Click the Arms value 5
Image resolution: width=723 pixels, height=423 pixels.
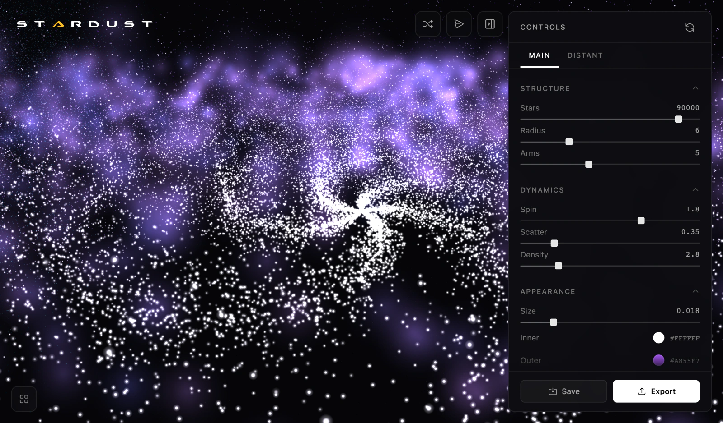click(697, 153)
